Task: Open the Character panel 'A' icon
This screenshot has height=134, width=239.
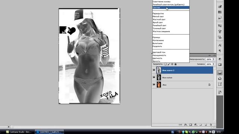Action: tap(220, 45)
